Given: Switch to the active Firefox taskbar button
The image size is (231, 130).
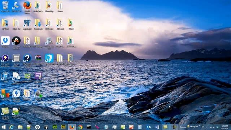Looking at the screenshot, I should (72, 127).
